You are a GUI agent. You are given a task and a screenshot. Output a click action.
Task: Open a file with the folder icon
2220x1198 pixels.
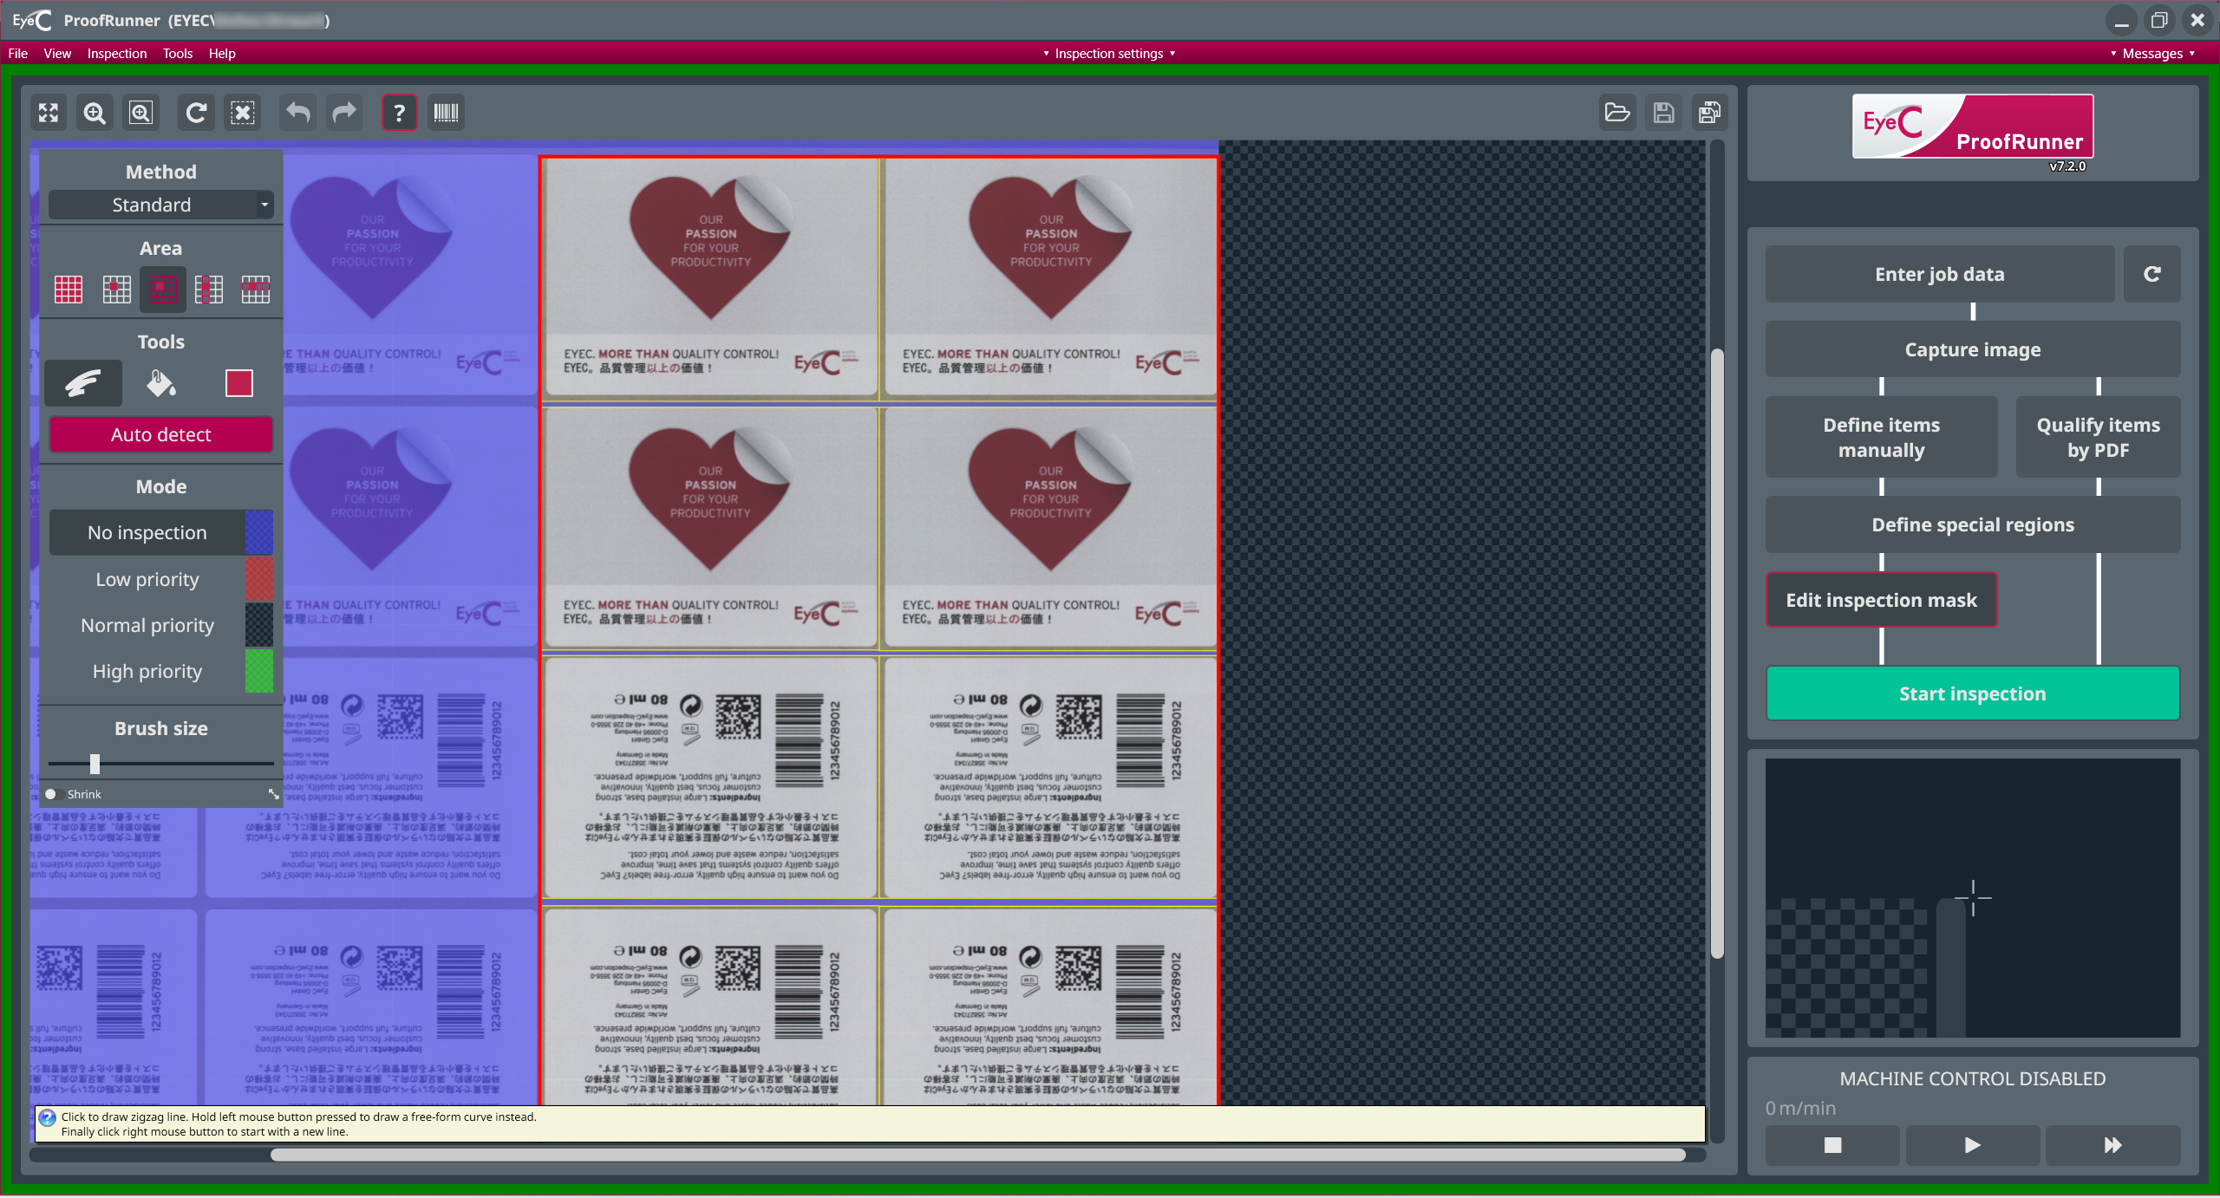pos(1617,113)
